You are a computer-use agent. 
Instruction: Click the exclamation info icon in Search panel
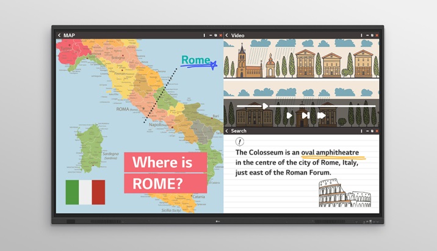point(240,142)
